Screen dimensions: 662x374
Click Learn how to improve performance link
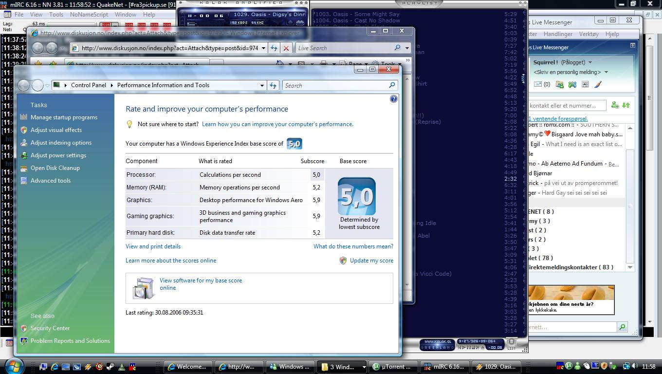pyautogui.click(x=277, y=124)
